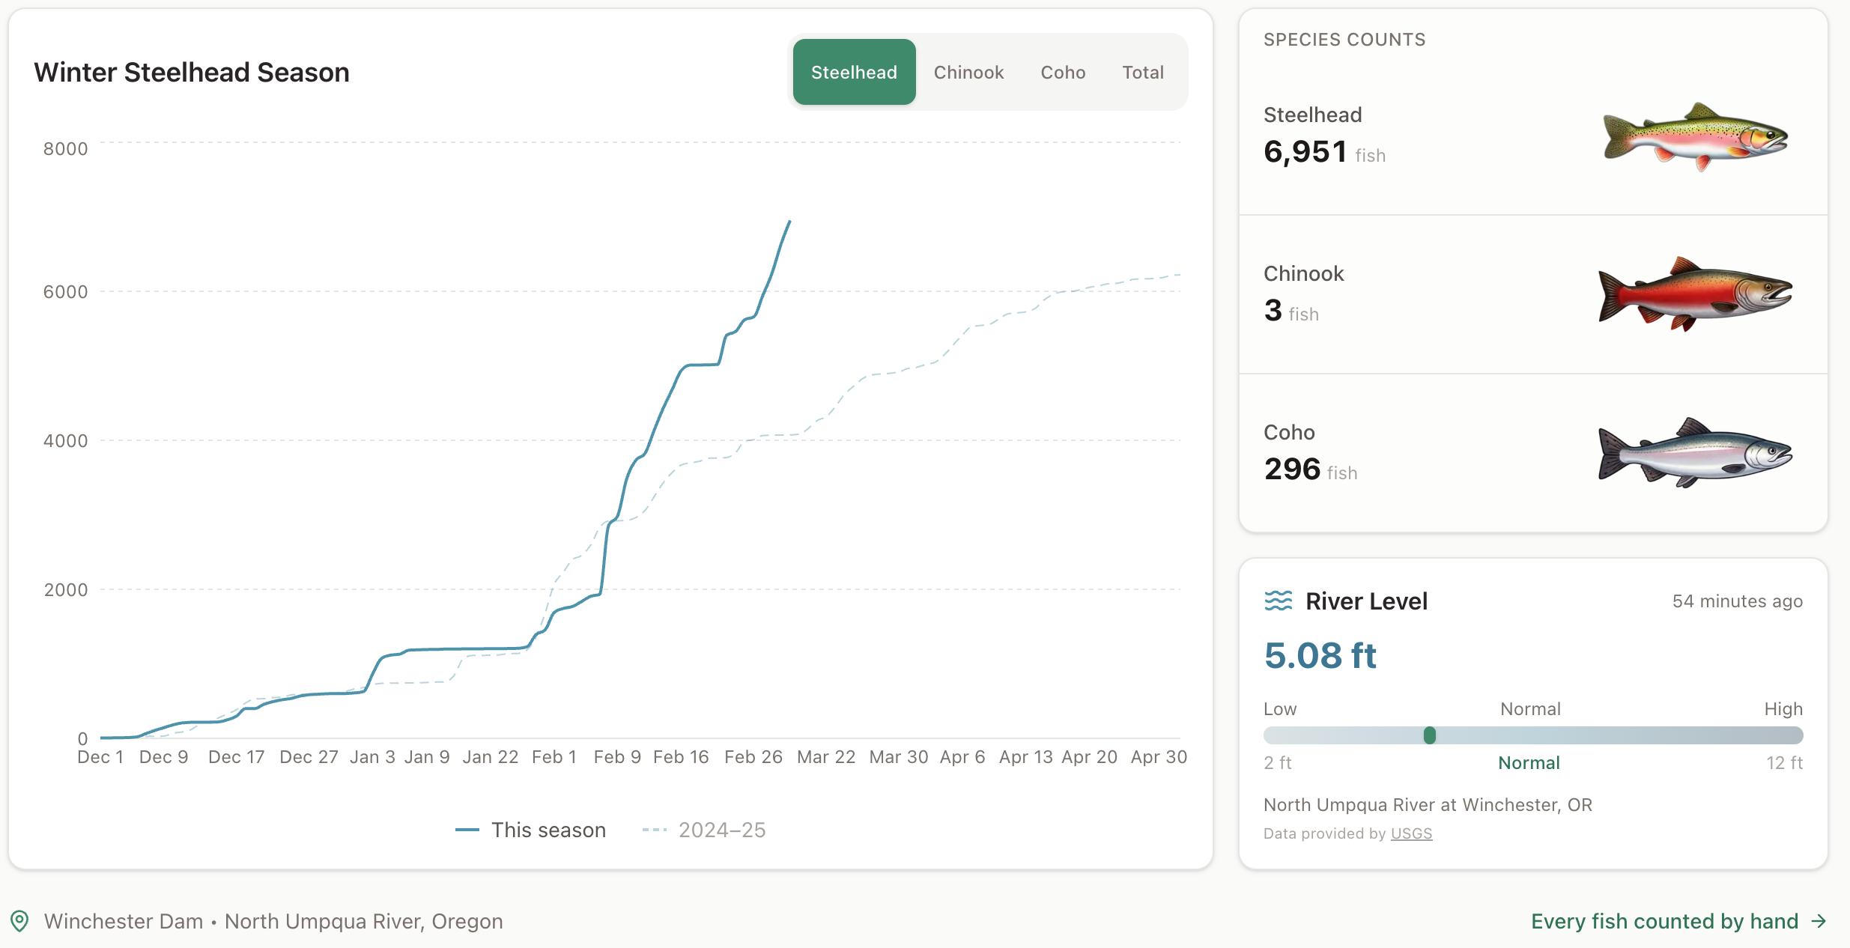Switch chart to Coho

[x=1063, y=72]
